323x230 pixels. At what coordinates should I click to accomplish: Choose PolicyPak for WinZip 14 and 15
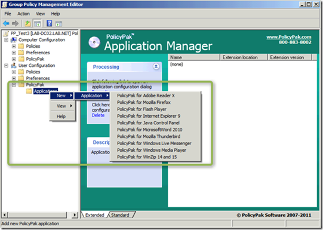coord(155,157)
